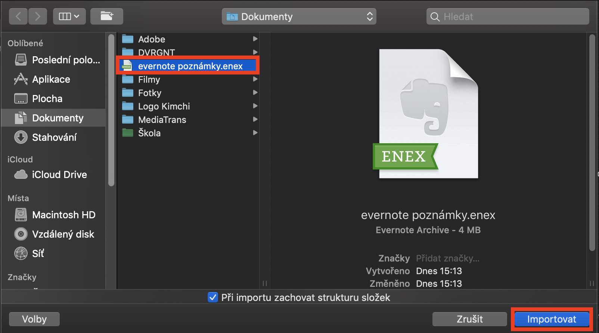The height and width of the screenshot is (333, 599).
Task: Select the Fotky folder
Action: click(188, 93)
